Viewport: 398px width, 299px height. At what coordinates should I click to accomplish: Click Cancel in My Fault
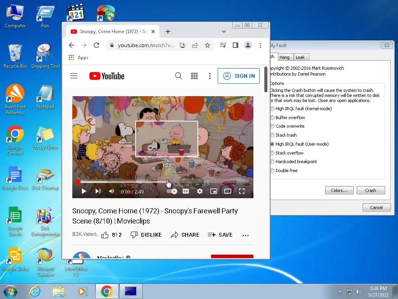377,208
